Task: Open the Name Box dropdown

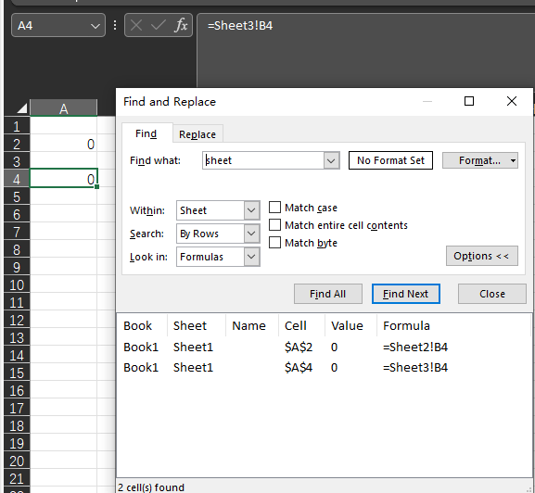Action: tap(96, 26)
